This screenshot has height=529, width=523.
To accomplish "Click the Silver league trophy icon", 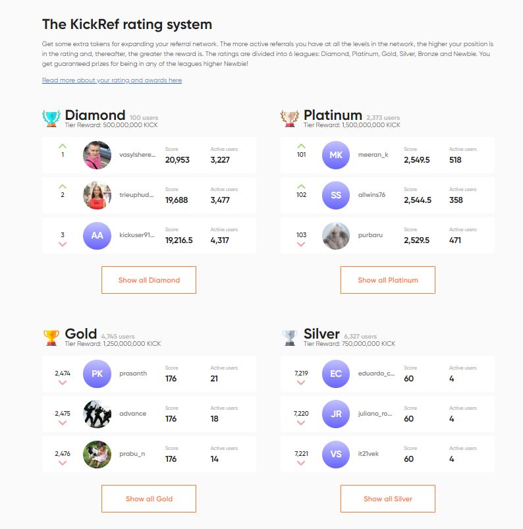I will pyautogui.click(x=290, y=337).
